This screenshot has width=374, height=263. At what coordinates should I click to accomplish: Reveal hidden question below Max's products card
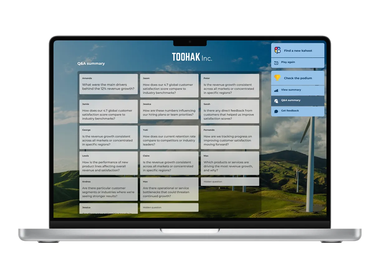[230, 182]
